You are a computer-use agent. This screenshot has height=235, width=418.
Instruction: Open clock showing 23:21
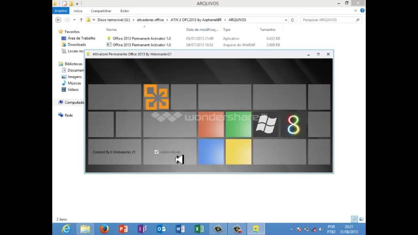coord(349,229)
